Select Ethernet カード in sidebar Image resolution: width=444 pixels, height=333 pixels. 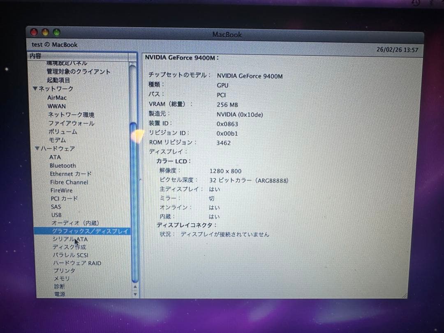pos(71,174)
